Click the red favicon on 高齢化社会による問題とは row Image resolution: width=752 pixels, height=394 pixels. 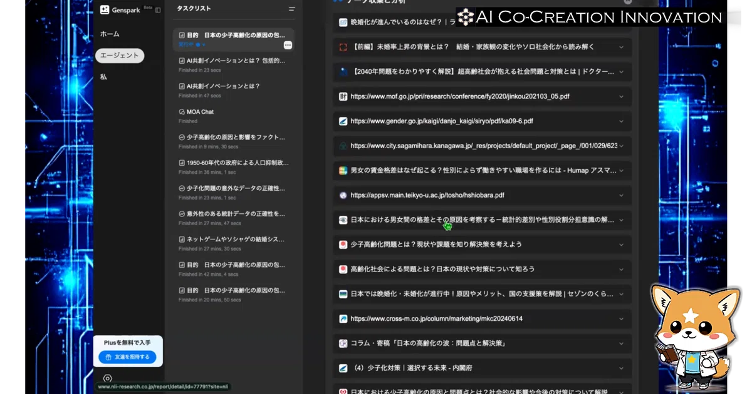pos(343,269)
